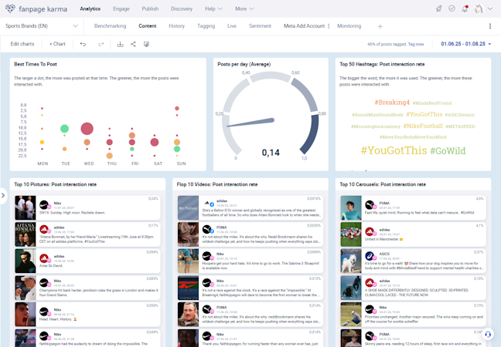
Task: Open the notifications bell
Action: tap(465, 8)
